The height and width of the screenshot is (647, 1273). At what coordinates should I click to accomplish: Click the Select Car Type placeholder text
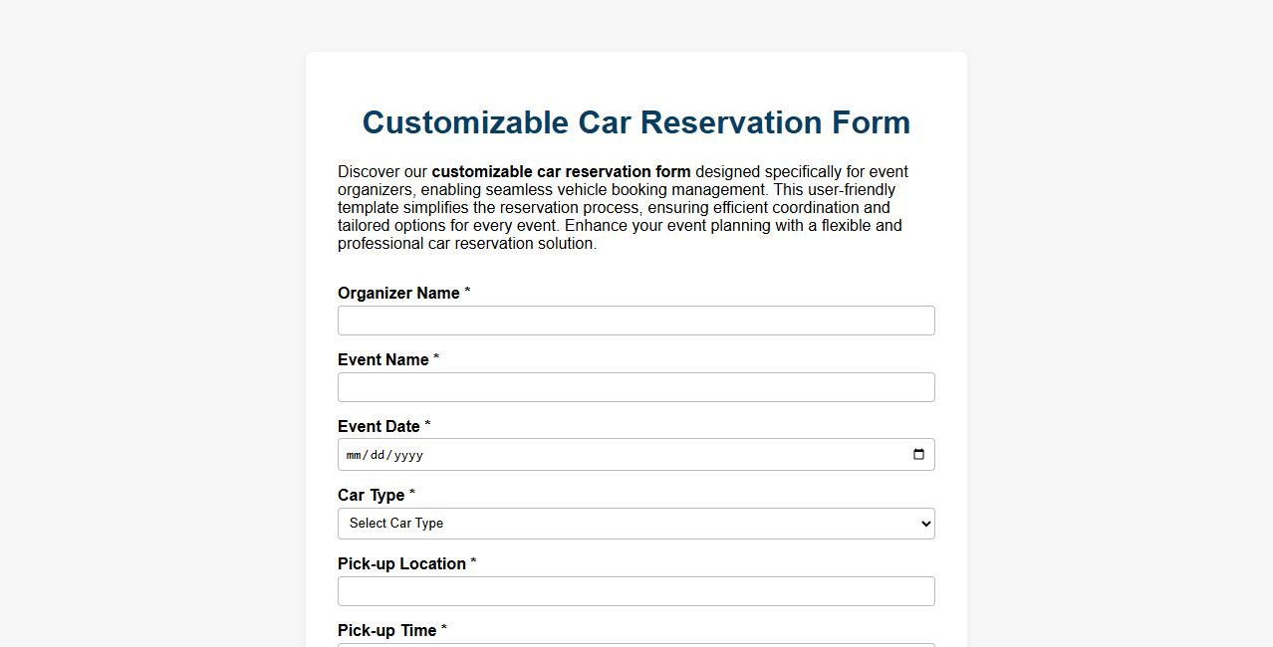(x=398, y=523)
